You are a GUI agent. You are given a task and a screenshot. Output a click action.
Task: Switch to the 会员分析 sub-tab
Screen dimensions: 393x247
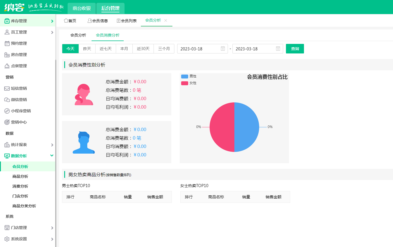[x=78, y=35]
